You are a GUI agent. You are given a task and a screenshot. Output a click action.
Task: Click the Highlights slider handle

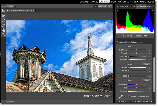[x=128, y=59]
